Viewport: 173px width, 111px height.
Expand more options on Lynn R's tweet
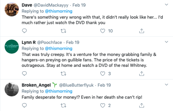pos(166,42)
